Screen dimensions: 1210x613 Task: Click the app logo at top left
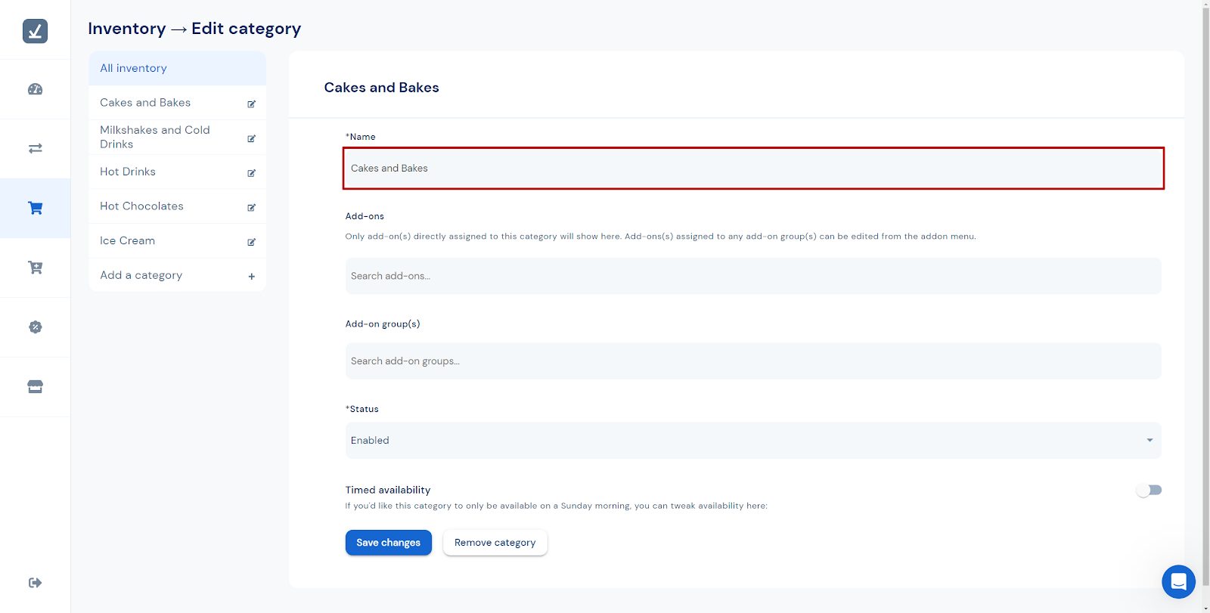[x=35, y=31]
